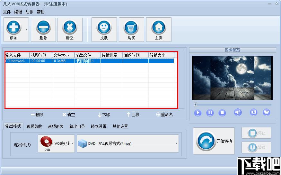Switch to the 音频参数 tab
281x175 pixels.
(56, 126)
